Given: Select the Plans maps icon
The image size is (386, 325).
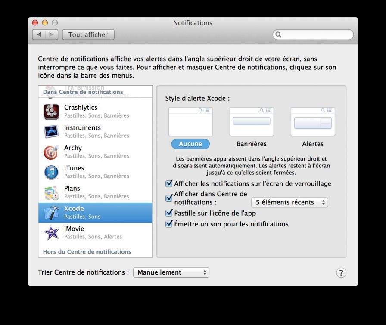Looking at the screenshot, I should pyautogui.click(x=51, y=192).
